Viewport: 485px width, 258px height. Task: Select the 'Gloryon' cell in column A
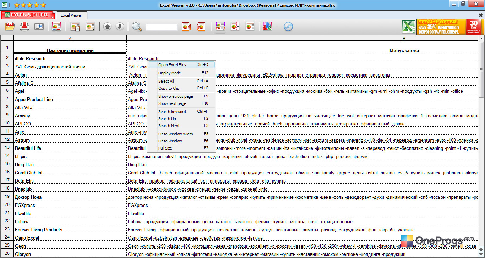pyautogui.click(x=70, y=254)
